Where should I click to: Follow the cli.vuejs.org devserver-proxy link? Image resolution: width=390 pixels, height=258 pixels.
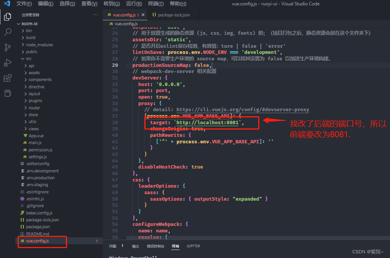click(243, 110)
